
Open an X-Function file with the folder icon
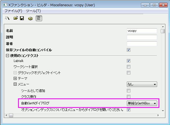[16, 18]
